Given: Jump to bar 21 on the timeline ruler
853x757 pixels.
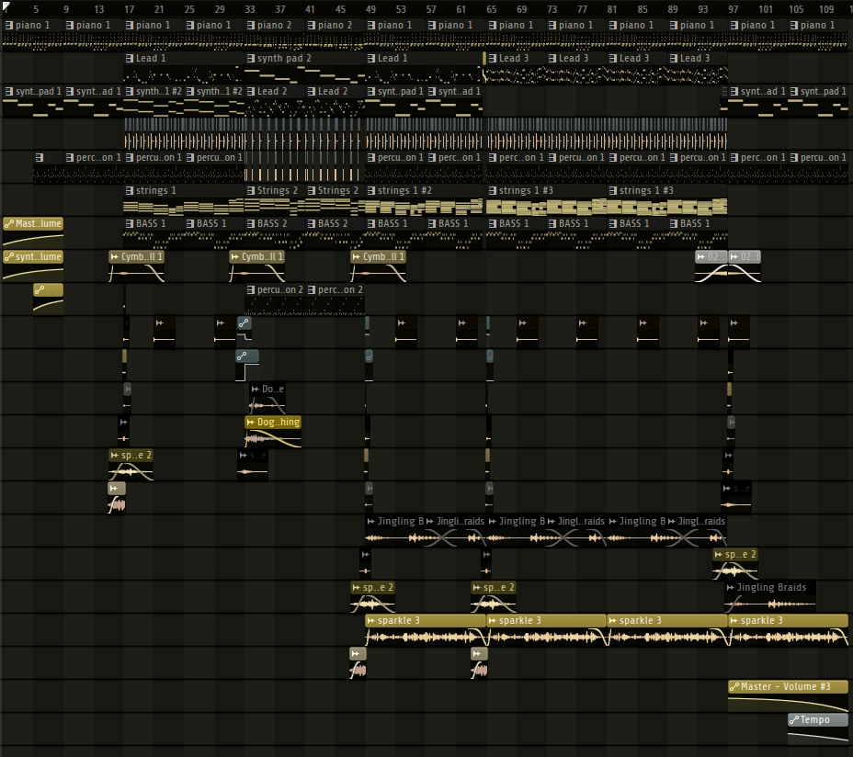Looking at the screenshot, I should (x=159, y=9).
